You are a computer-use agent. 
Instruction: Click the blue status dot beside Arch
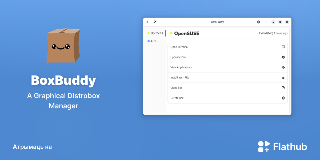[x=149, y=41]
